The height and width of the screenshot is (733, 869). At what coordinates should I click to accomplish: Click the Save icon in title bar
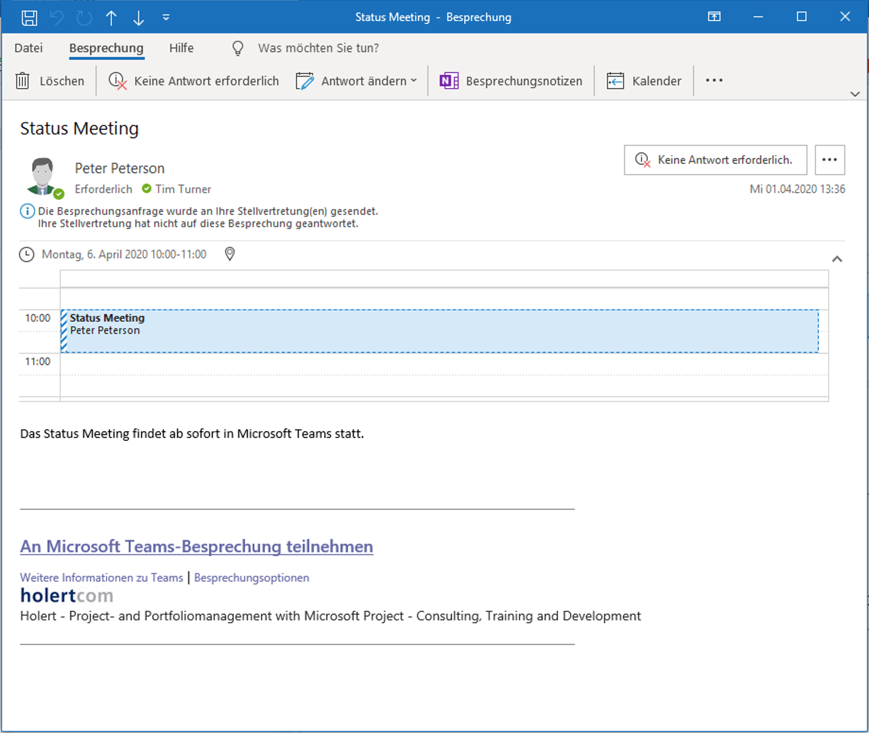(x=29, y=17)
